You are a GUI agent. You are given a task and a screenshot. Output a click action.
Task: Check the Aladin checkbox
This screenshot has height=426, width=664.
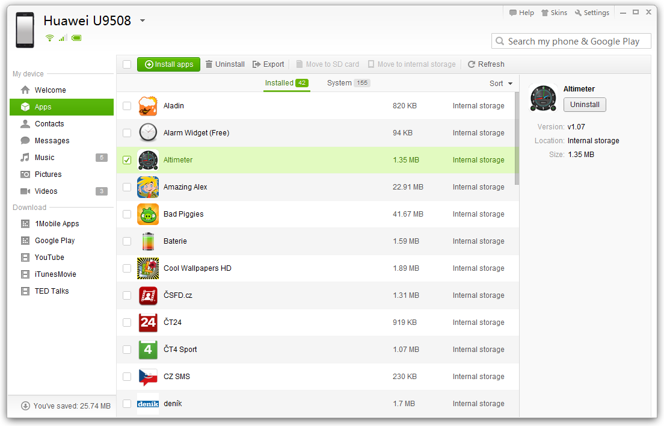pos(127,106)
